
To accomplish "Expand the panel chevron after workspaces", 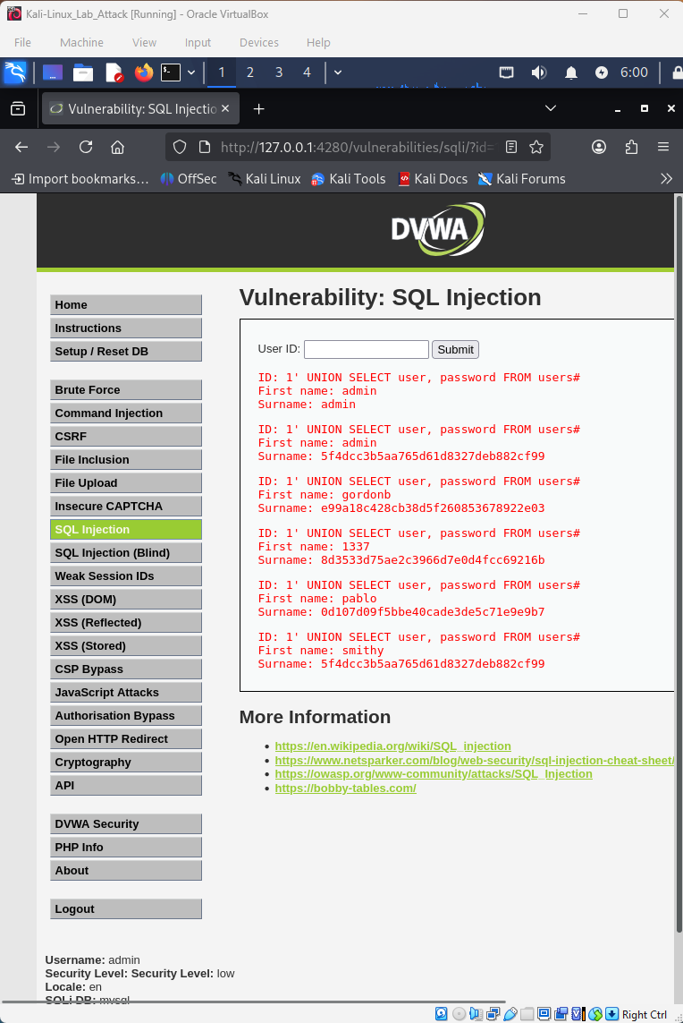I will (x=338, y=72).
